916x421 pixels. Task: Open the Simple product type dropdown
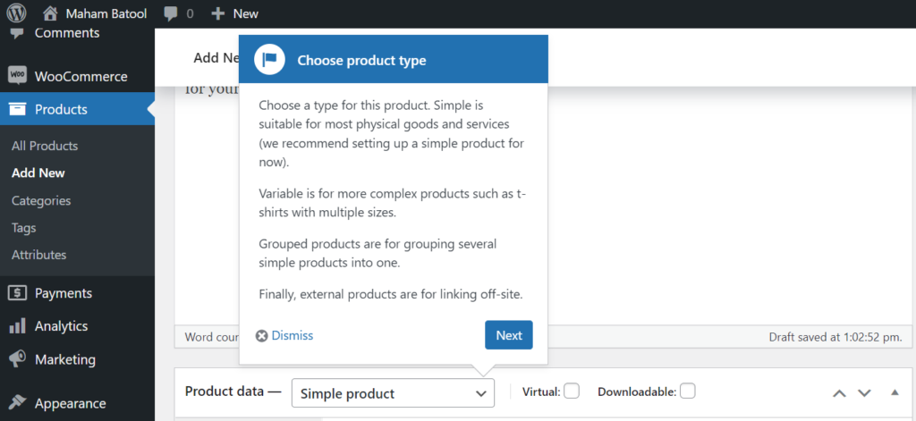393,393
